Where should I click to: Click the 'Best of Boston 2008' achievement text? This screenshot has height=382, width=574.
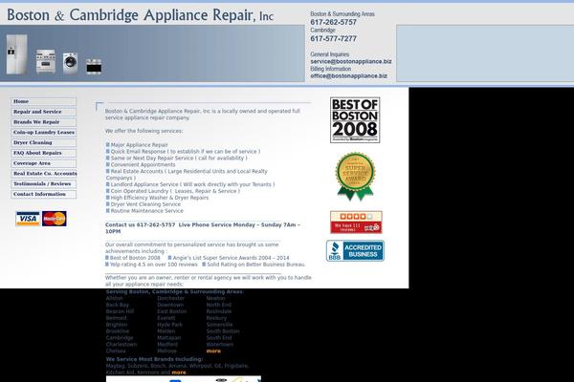coord(135,258)
